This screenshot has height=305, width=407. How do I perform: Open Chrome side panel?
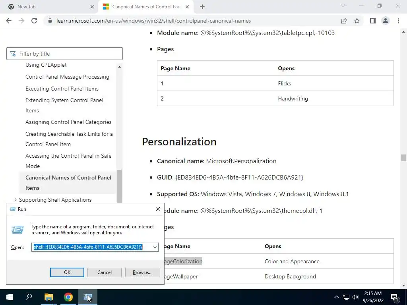[373, 21]
